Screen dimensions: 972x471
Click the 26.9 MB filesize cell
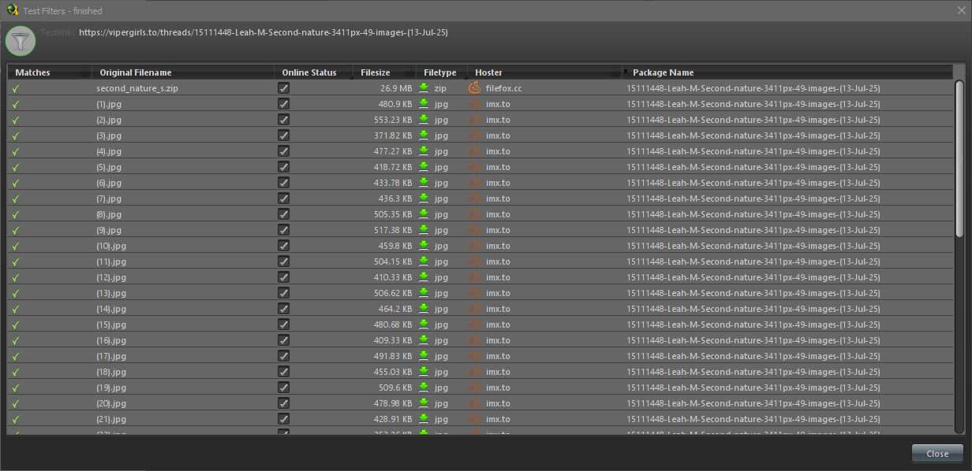pyautogui.click(x=396, y=88)
